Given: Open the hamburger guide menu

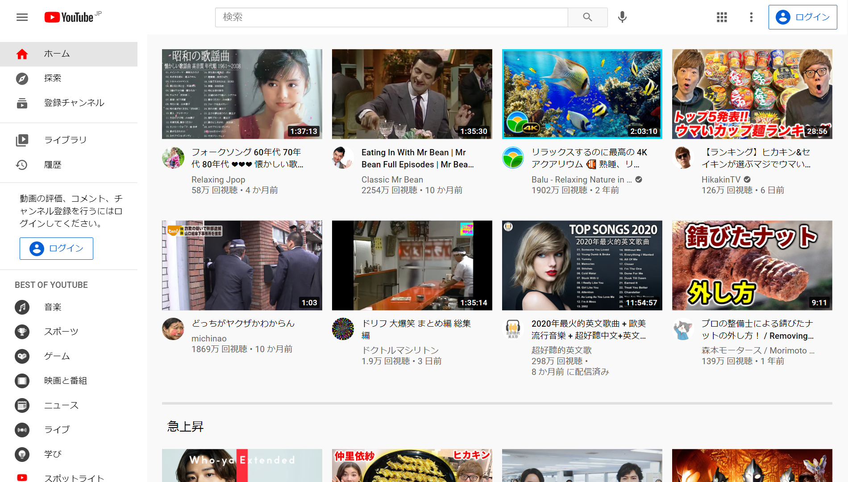Looking at the screenshot, I should tap(22, 17).
